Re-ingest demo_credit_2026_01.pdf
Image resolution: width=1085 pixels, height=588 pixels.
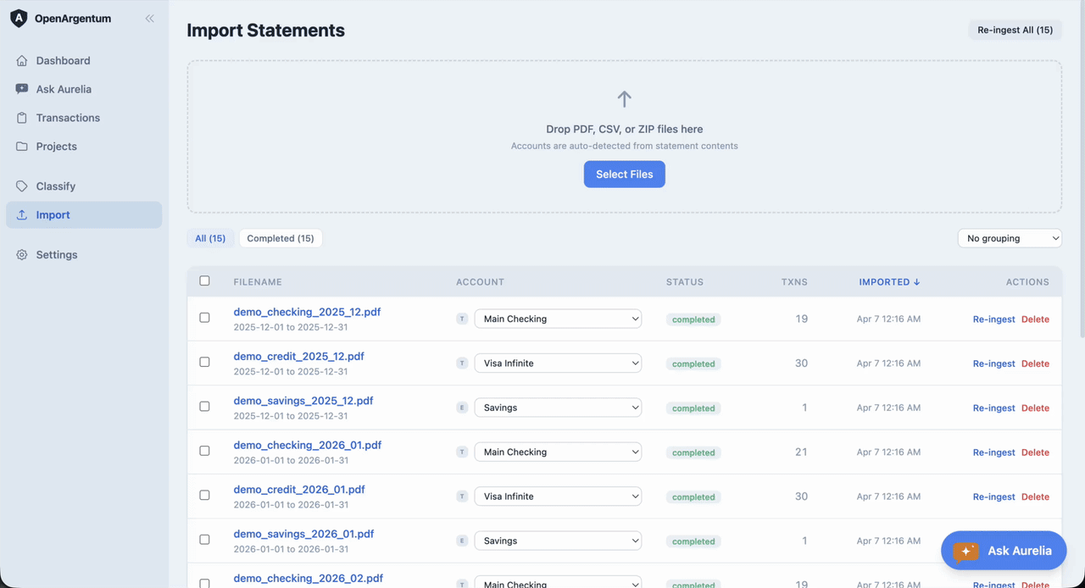click(994, 496)
